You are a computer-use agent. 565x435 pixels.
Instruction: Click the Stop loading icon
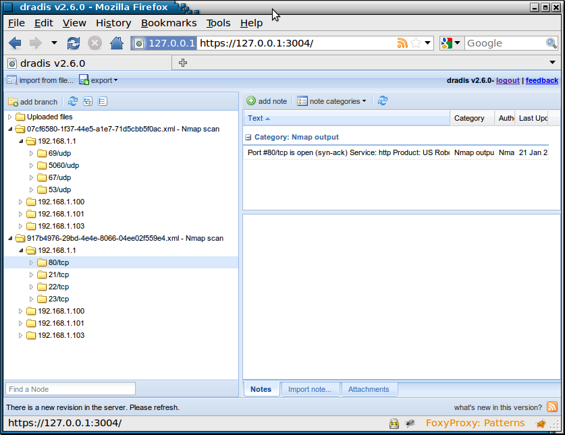(95, 43)
